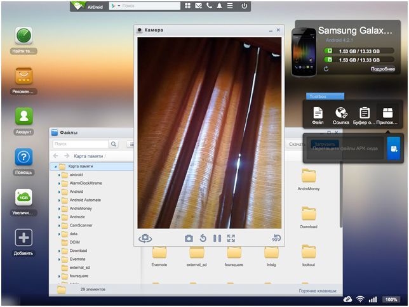The width and height of the screenshot is (409, 307).
Task: Switch between front and rear camera
Action: click(x=145, y=238)
